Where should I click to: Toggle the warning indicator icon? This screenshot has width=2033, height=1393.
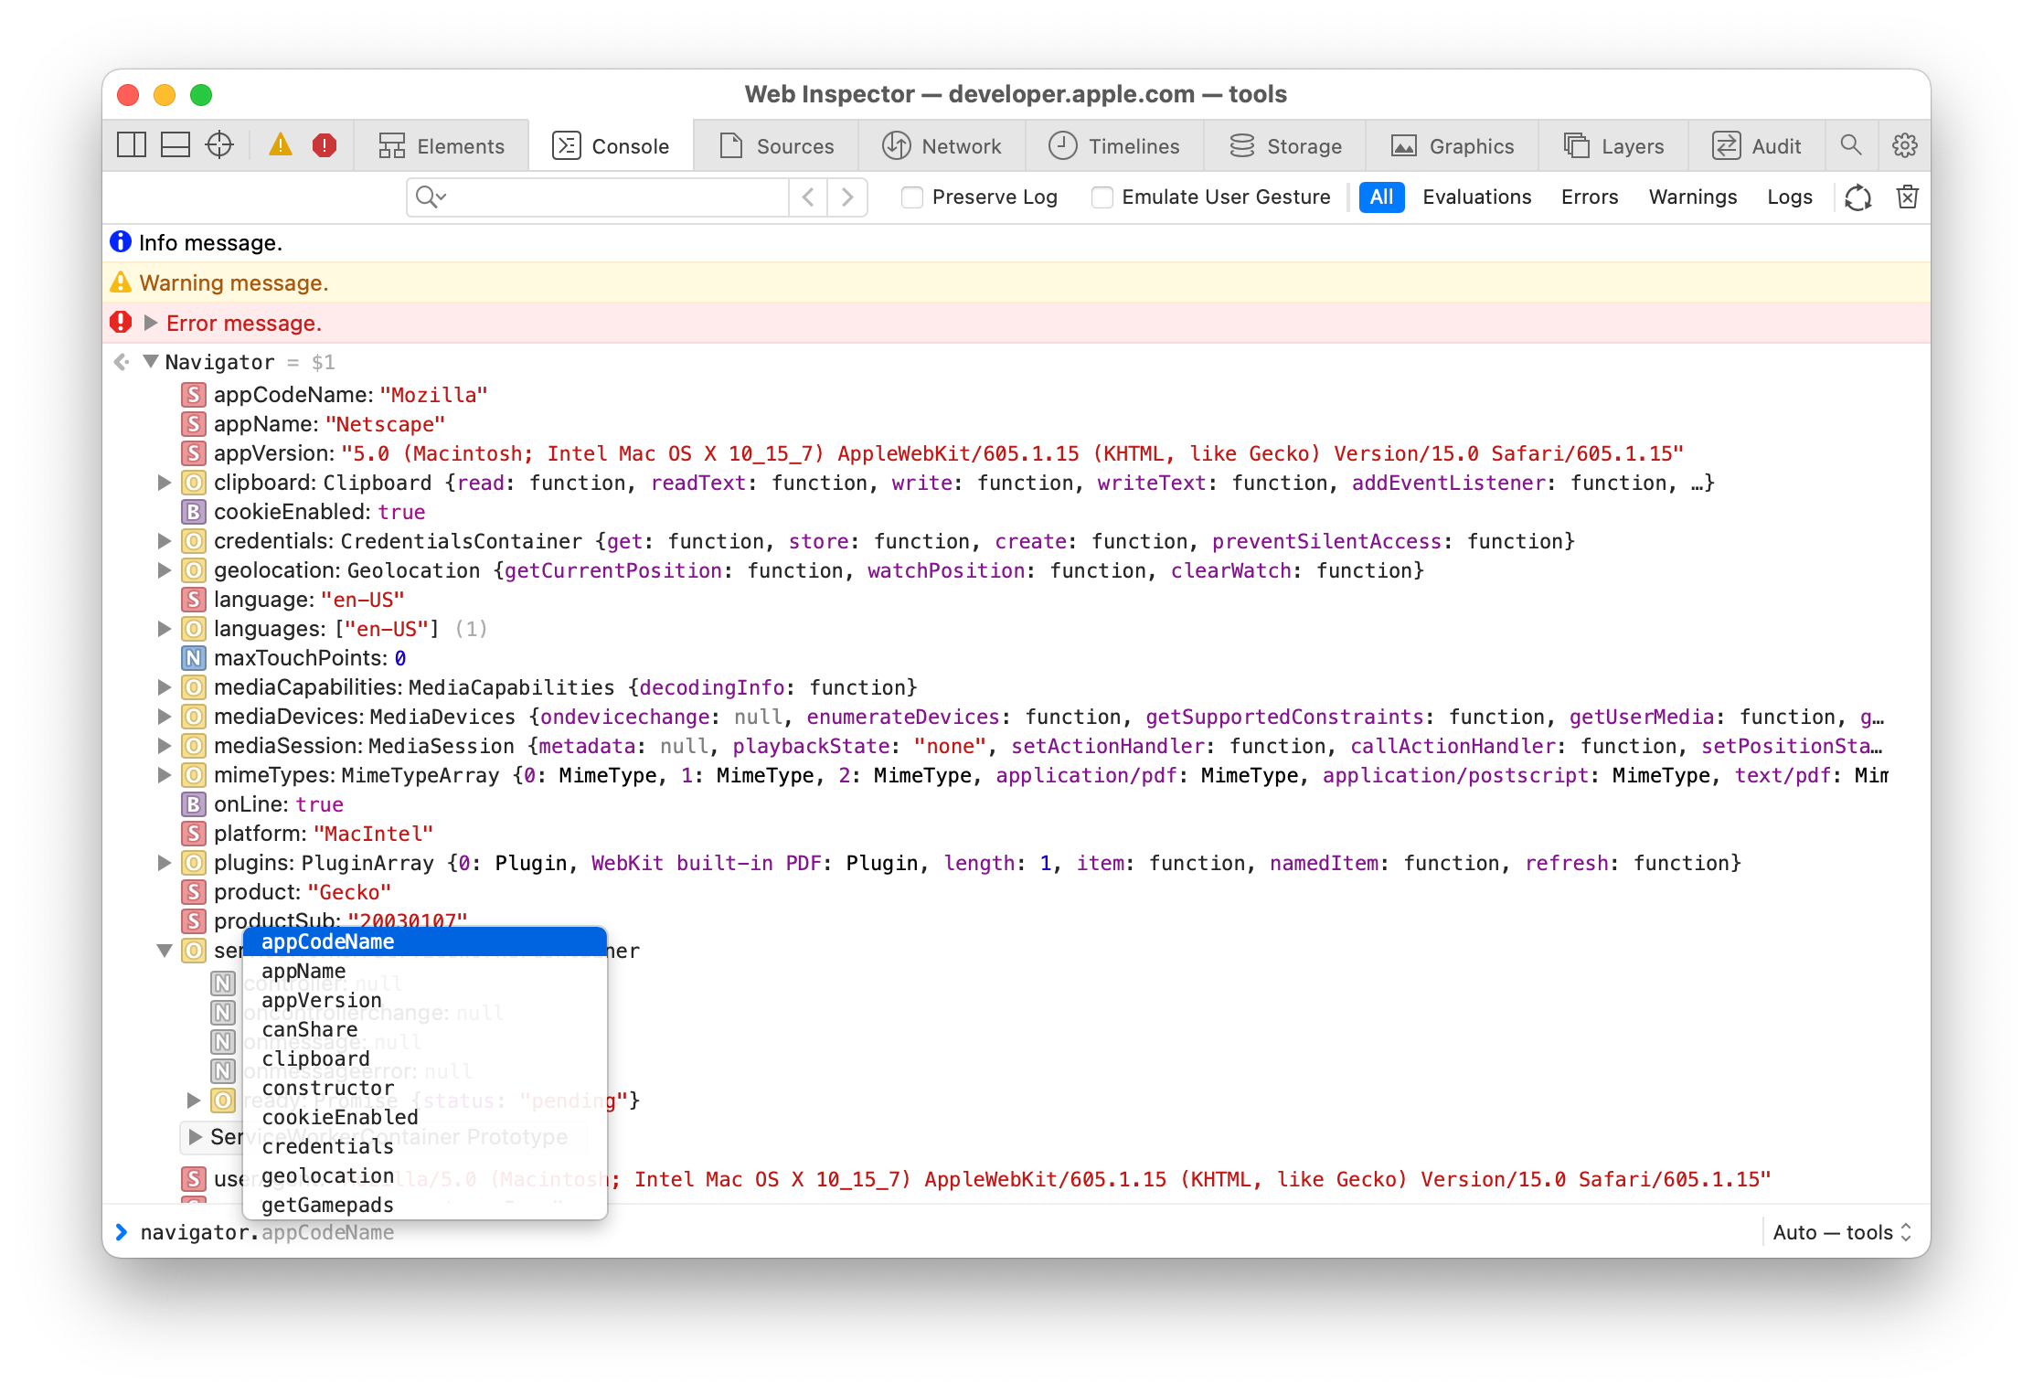[x=280, y=145]
